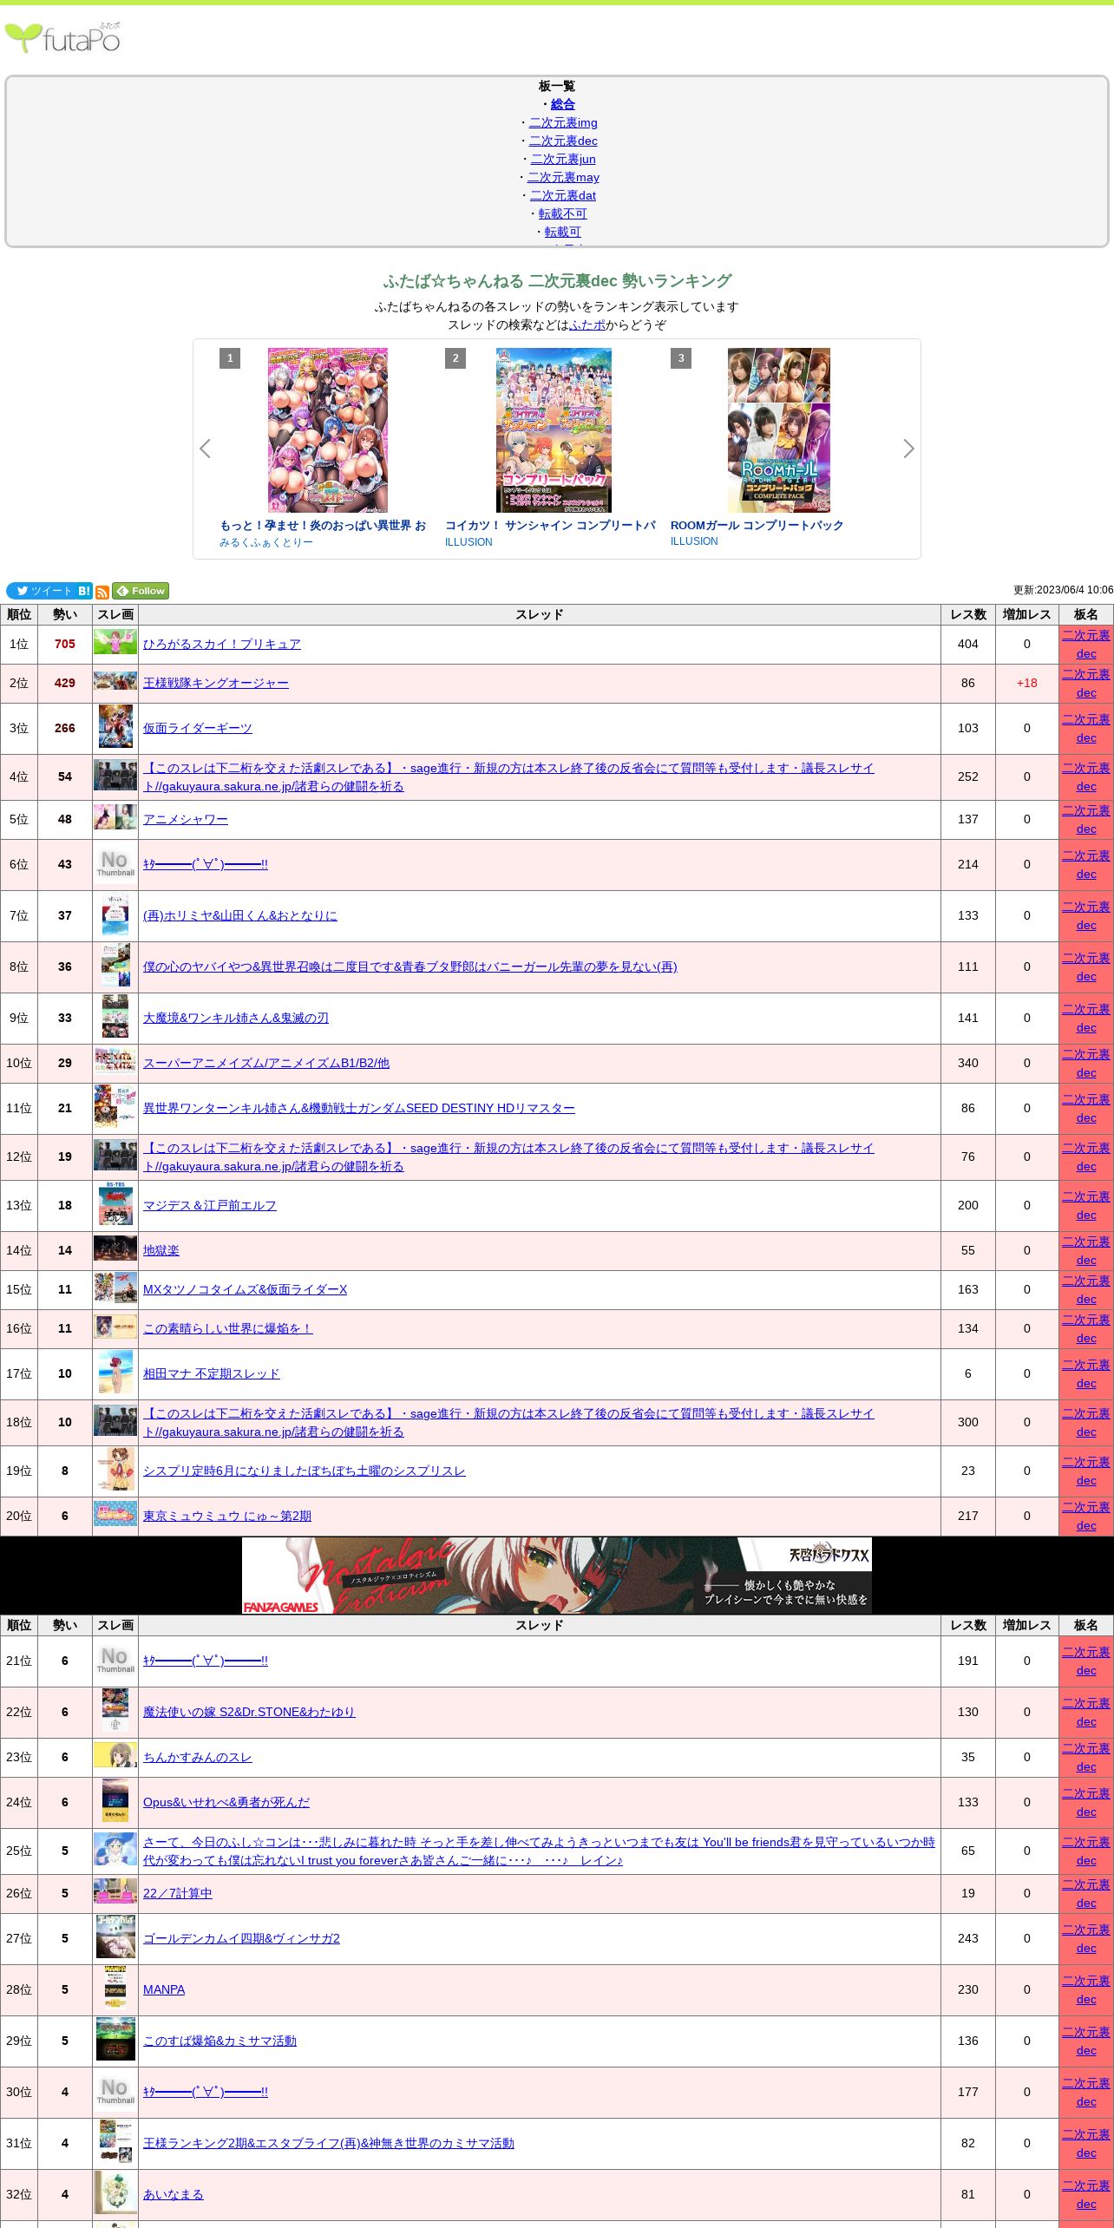Image resolution: width=1114 pixels, height=2228 pixels.
Task: Open the ILLUSION brand under ROOMガール
Action: click(694, 541)
